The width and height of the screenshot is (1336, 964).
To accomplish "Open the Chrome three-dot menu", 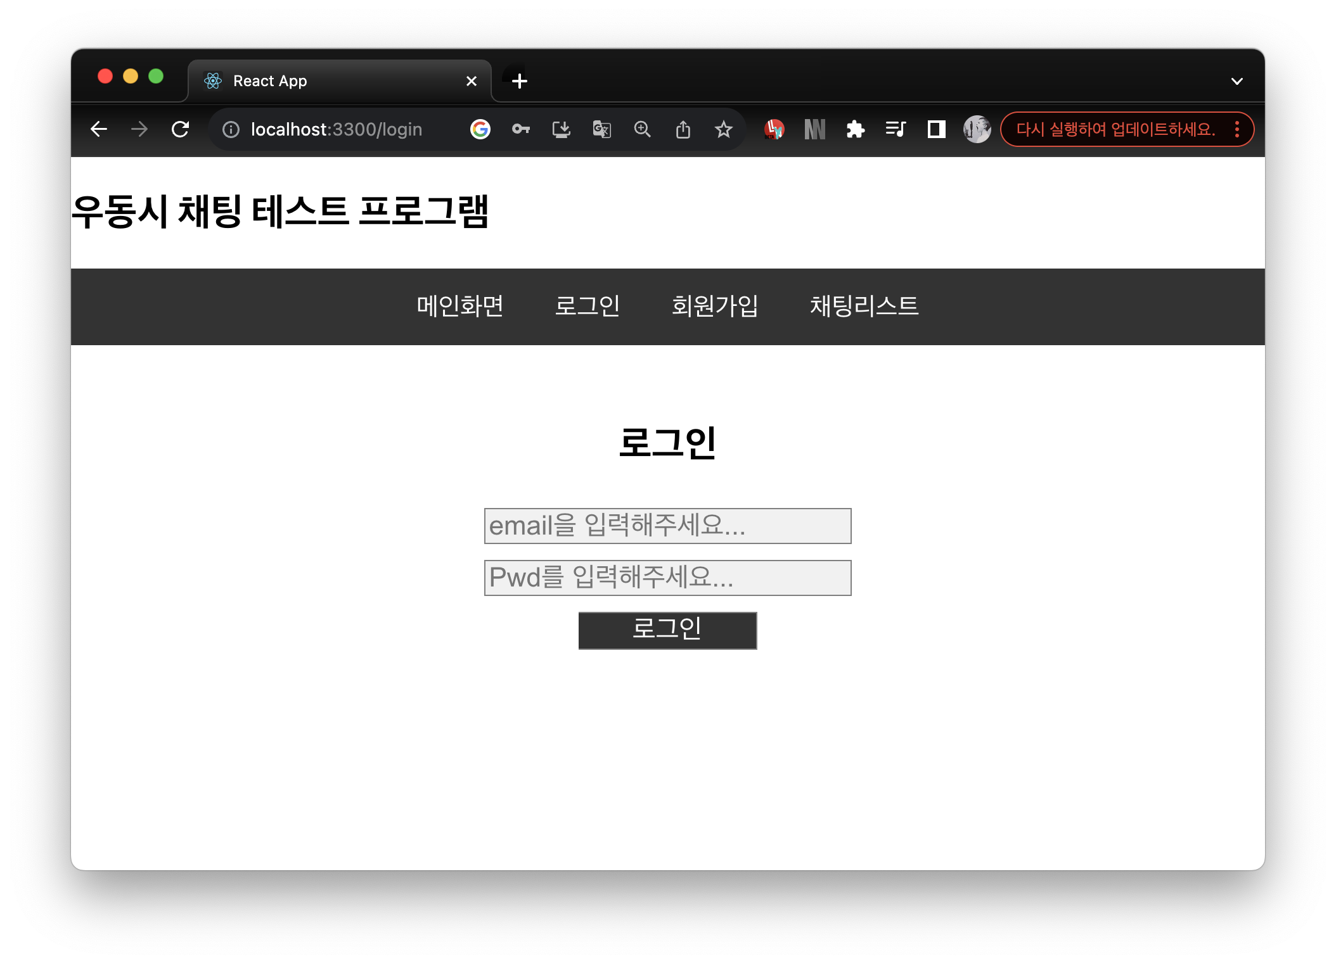I will [x=1236, y=129].
